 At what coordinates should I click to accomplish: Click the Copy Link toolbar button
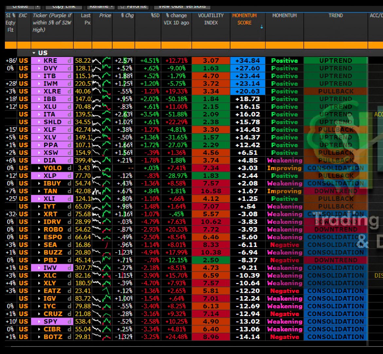pos(64,7)
